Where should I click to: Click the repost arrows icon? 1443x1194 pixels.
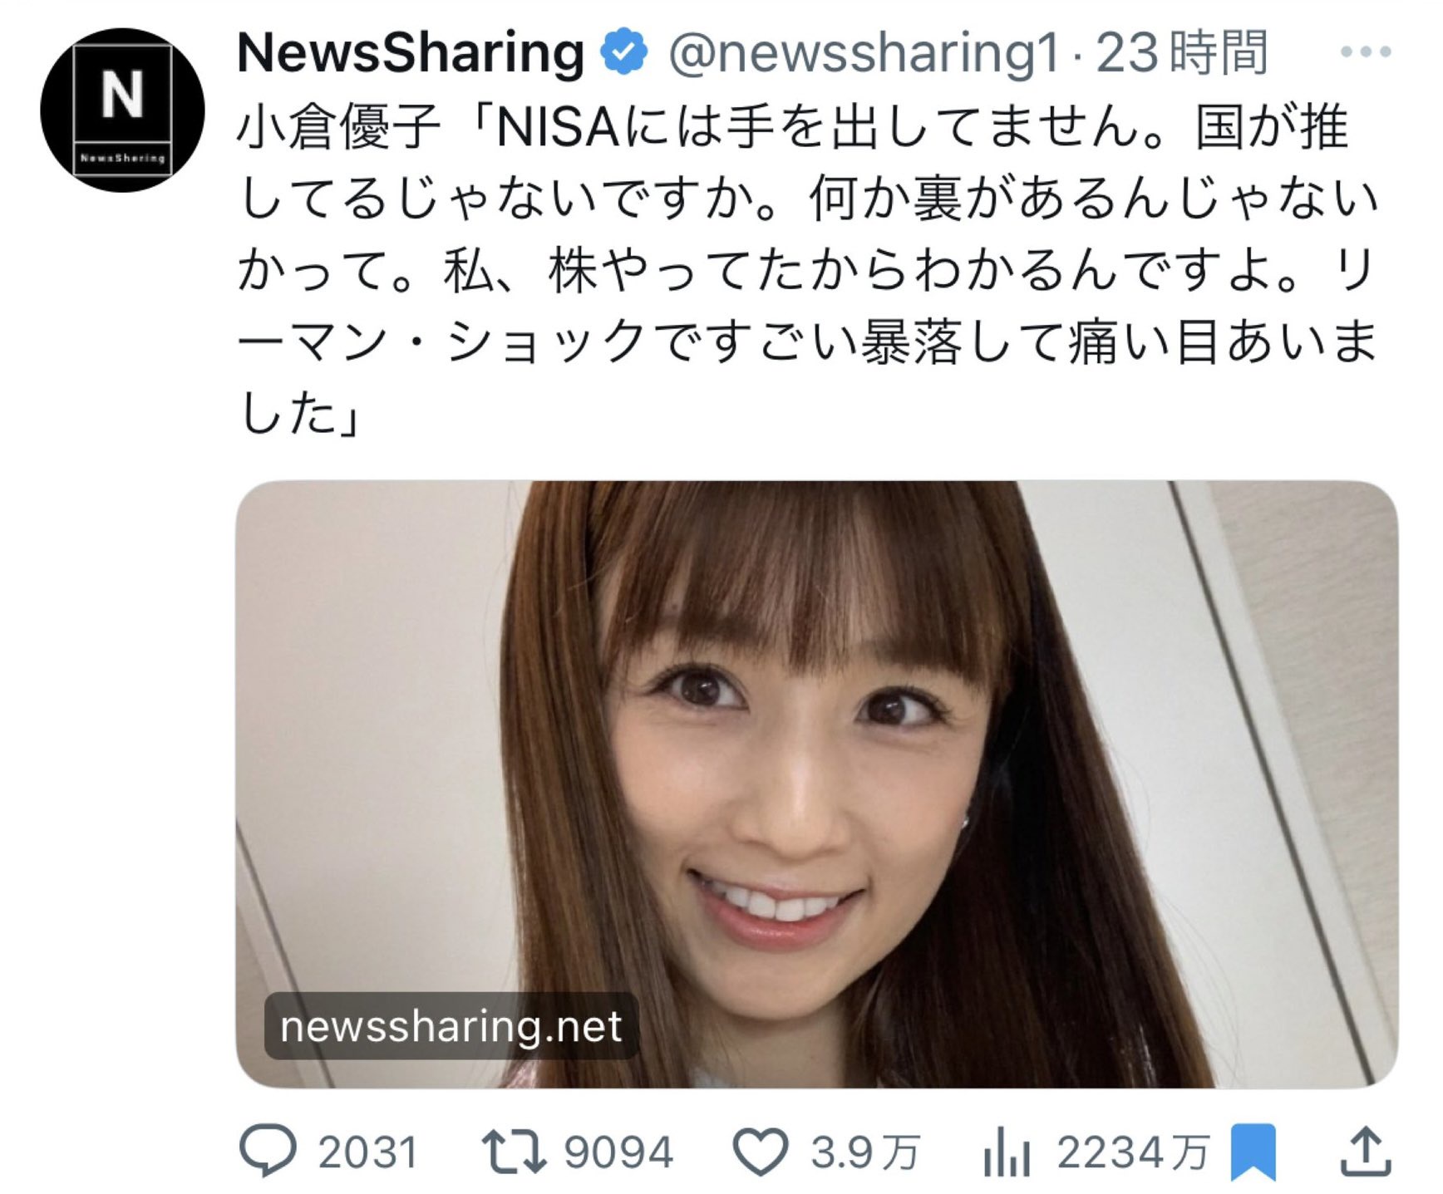click(x=514, y=1152)
